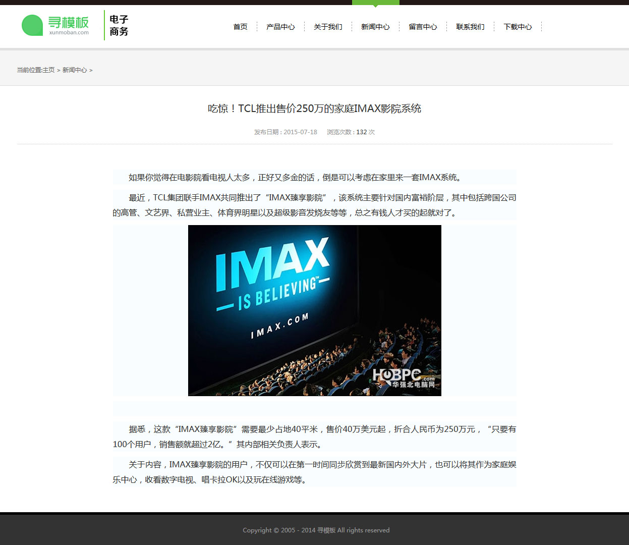Go to the 关于我们 page

pos(328,27)
